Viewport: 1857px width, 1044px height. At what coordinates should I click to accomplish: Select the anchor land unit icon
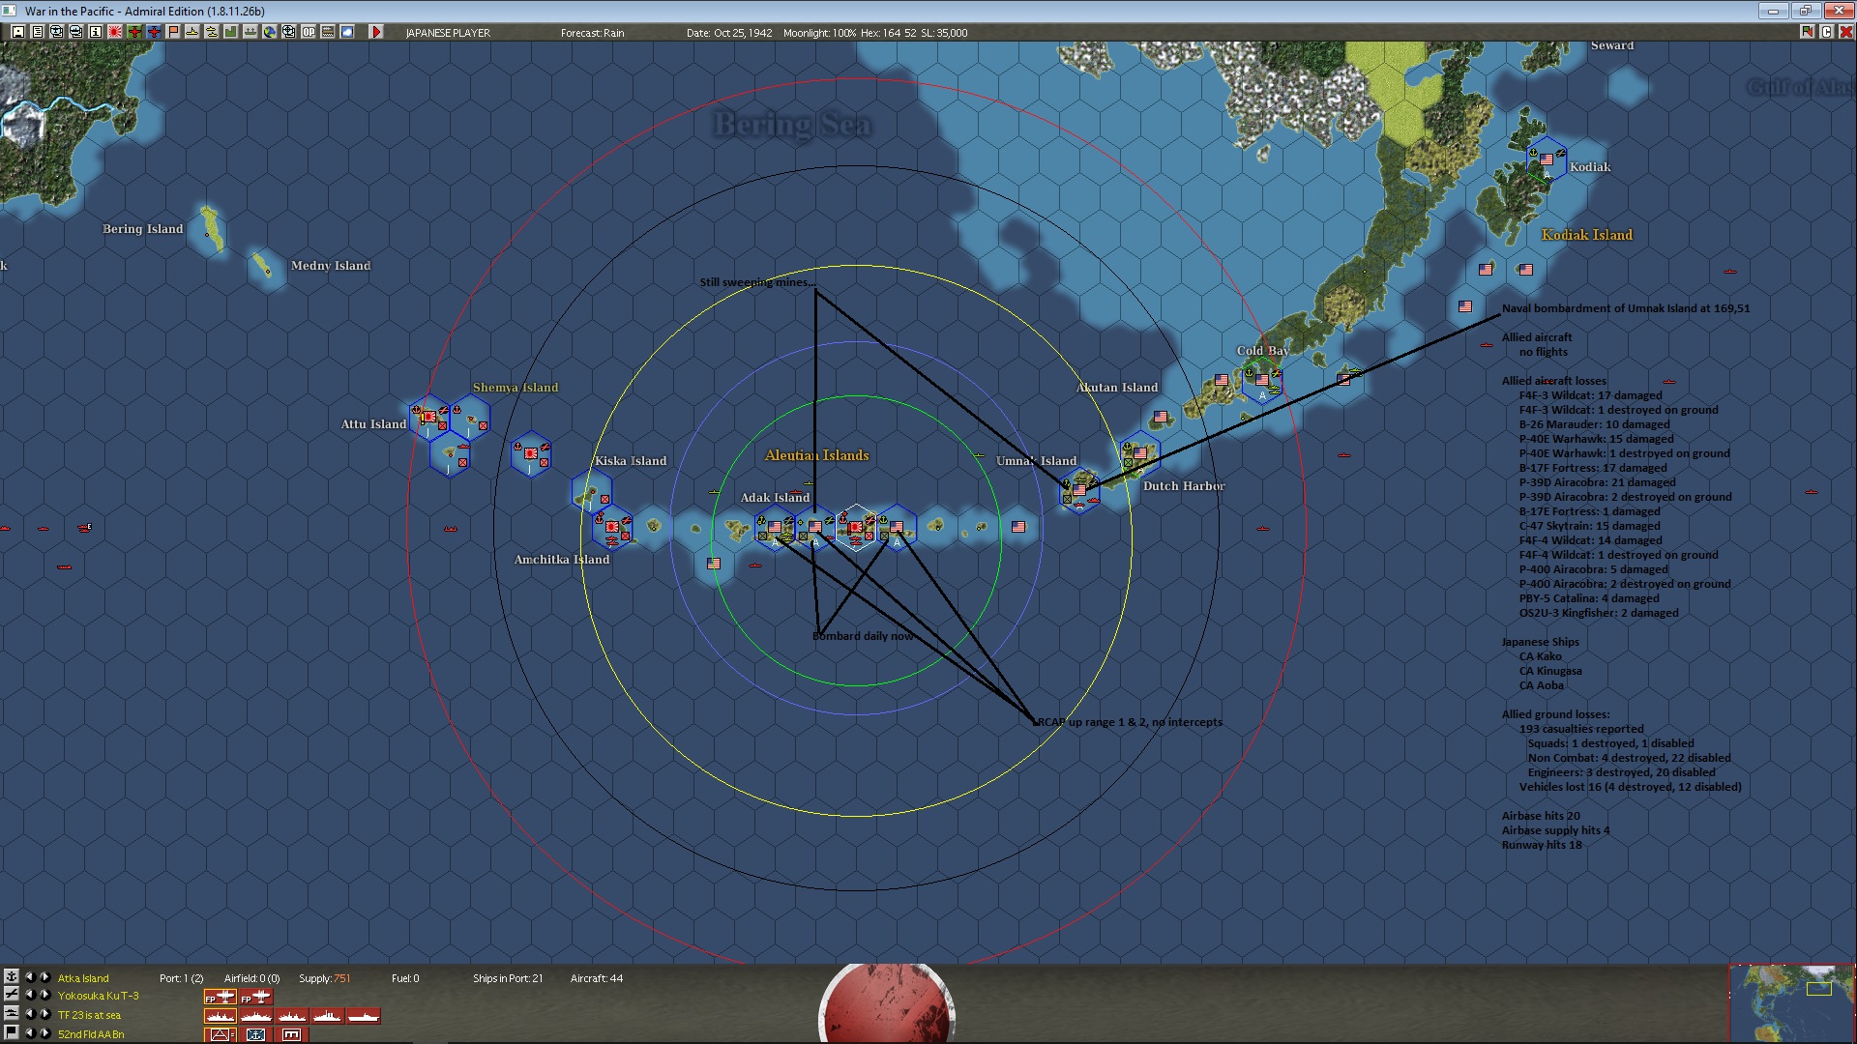pos(255,1034)
